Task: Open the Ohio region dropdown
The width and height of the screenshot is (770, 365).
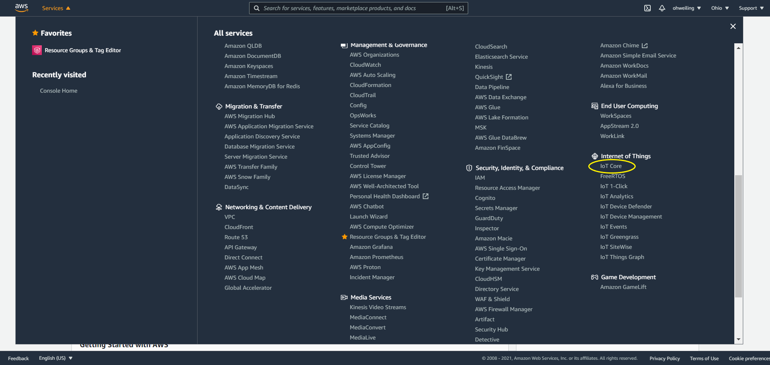Action: (x=720, y=8)
